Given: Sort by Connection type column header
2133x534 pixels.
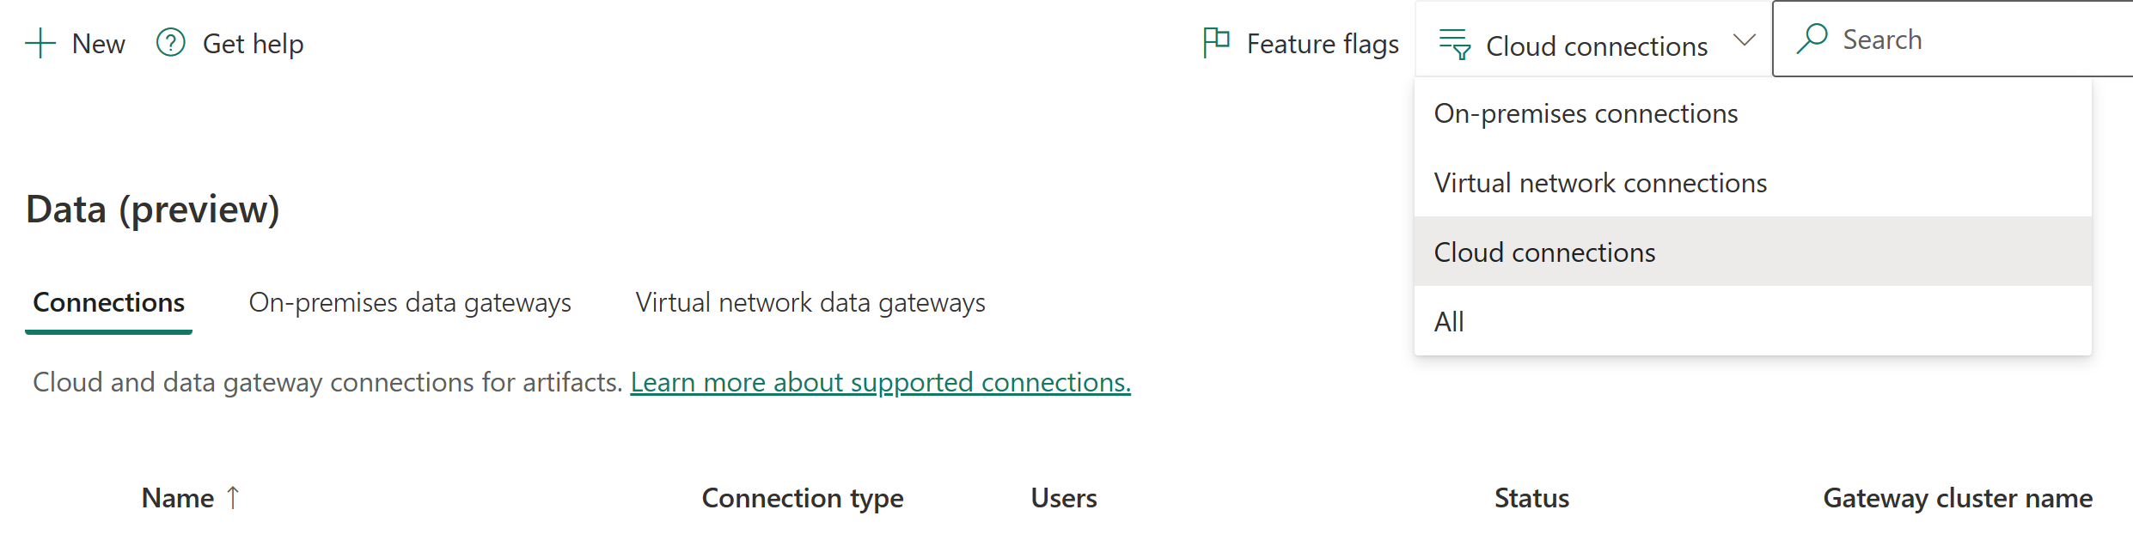Looking at the screenshot, I should [803, 498].
